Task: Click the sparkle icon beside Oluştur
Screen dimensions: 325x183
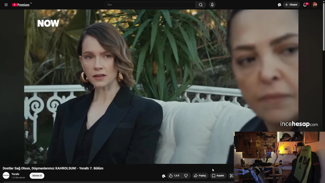Action: click(x=280, y=5)
